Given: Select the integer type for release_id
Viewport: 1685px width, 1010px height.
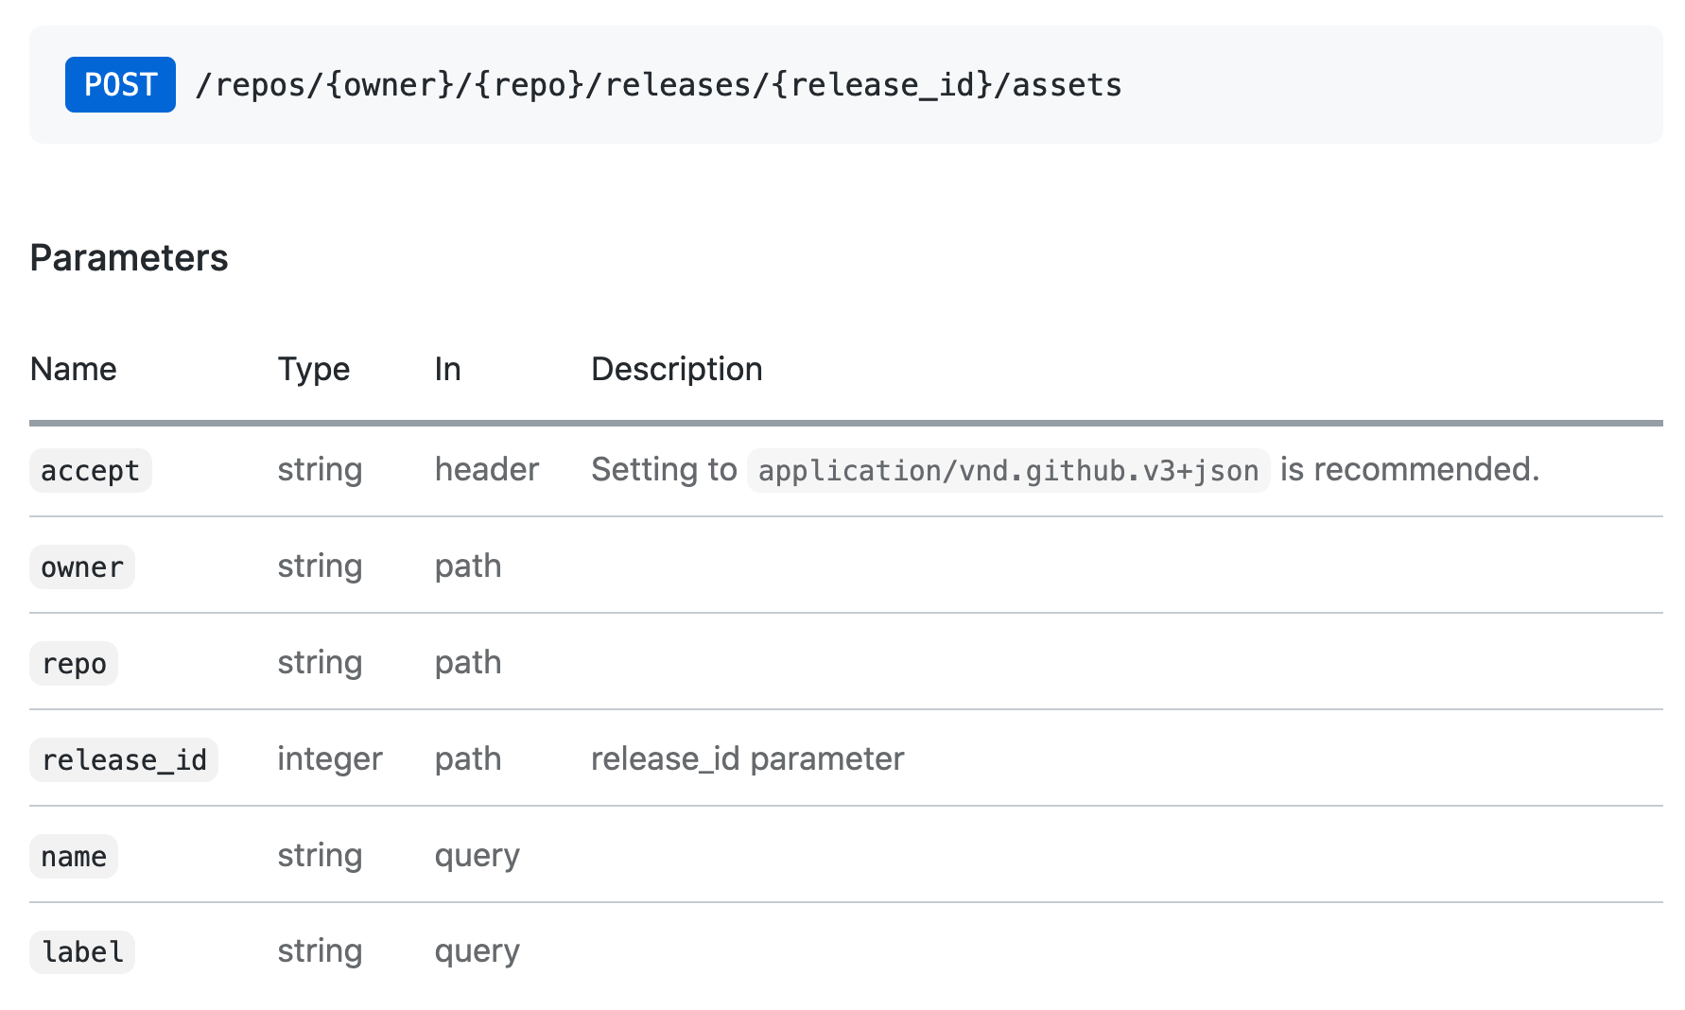Looking at the screenshot, I should click(x=330, y=758).
